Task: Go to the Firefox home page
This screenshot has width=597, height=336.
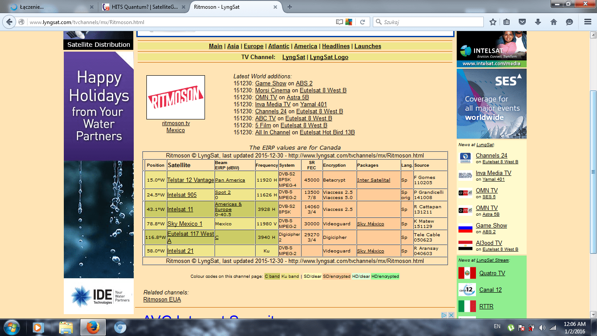Action: (553, 22)
